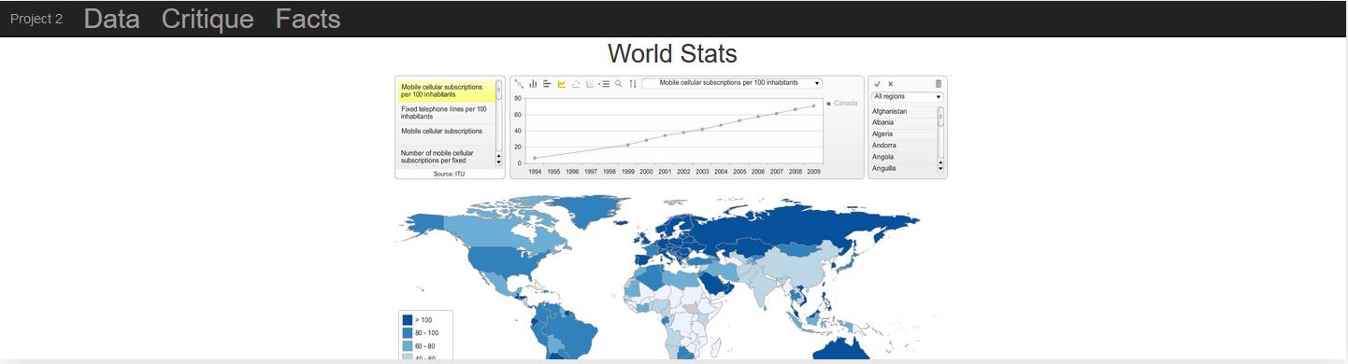The width and height of the screenshot is (1348, 364).
Task: Deselect all countries with X icon
Action: click(x=890, y=83)
